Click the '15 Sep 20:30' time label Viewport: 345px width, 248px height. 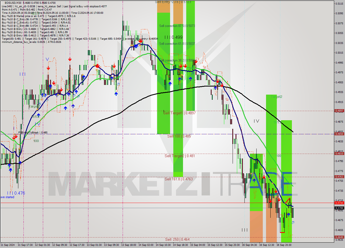[x=232, y=245]
